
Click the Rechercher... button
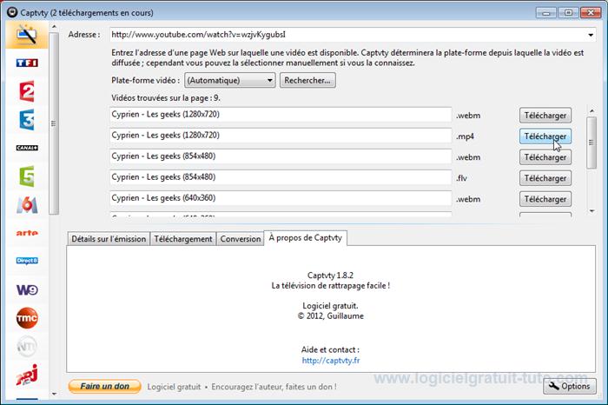[307, 80]
